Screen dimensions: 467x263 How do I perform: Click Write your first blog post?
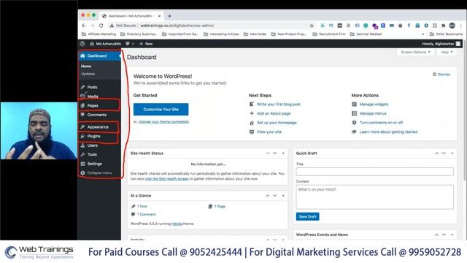[x=279, y=104]
